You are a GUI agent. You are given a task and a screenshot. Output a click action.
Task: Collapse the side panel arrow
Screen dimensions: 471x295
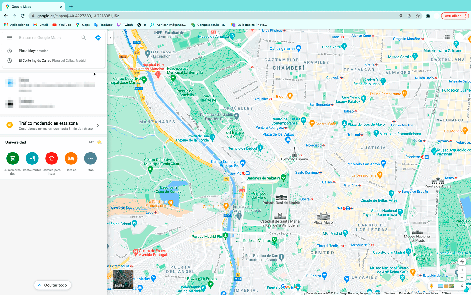tap(110, 38)
